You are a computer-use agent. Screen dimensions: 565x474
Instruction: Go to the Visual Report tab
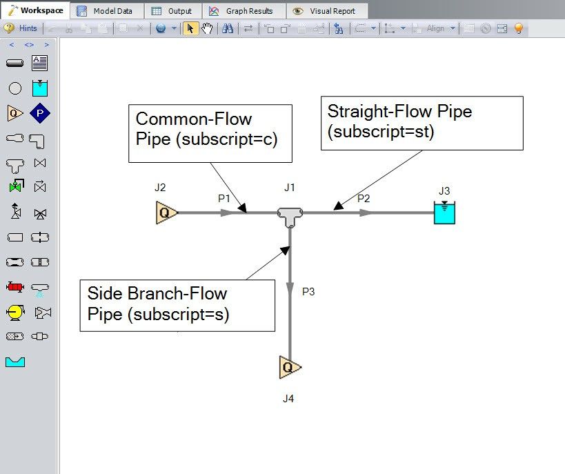coord(326,11)
